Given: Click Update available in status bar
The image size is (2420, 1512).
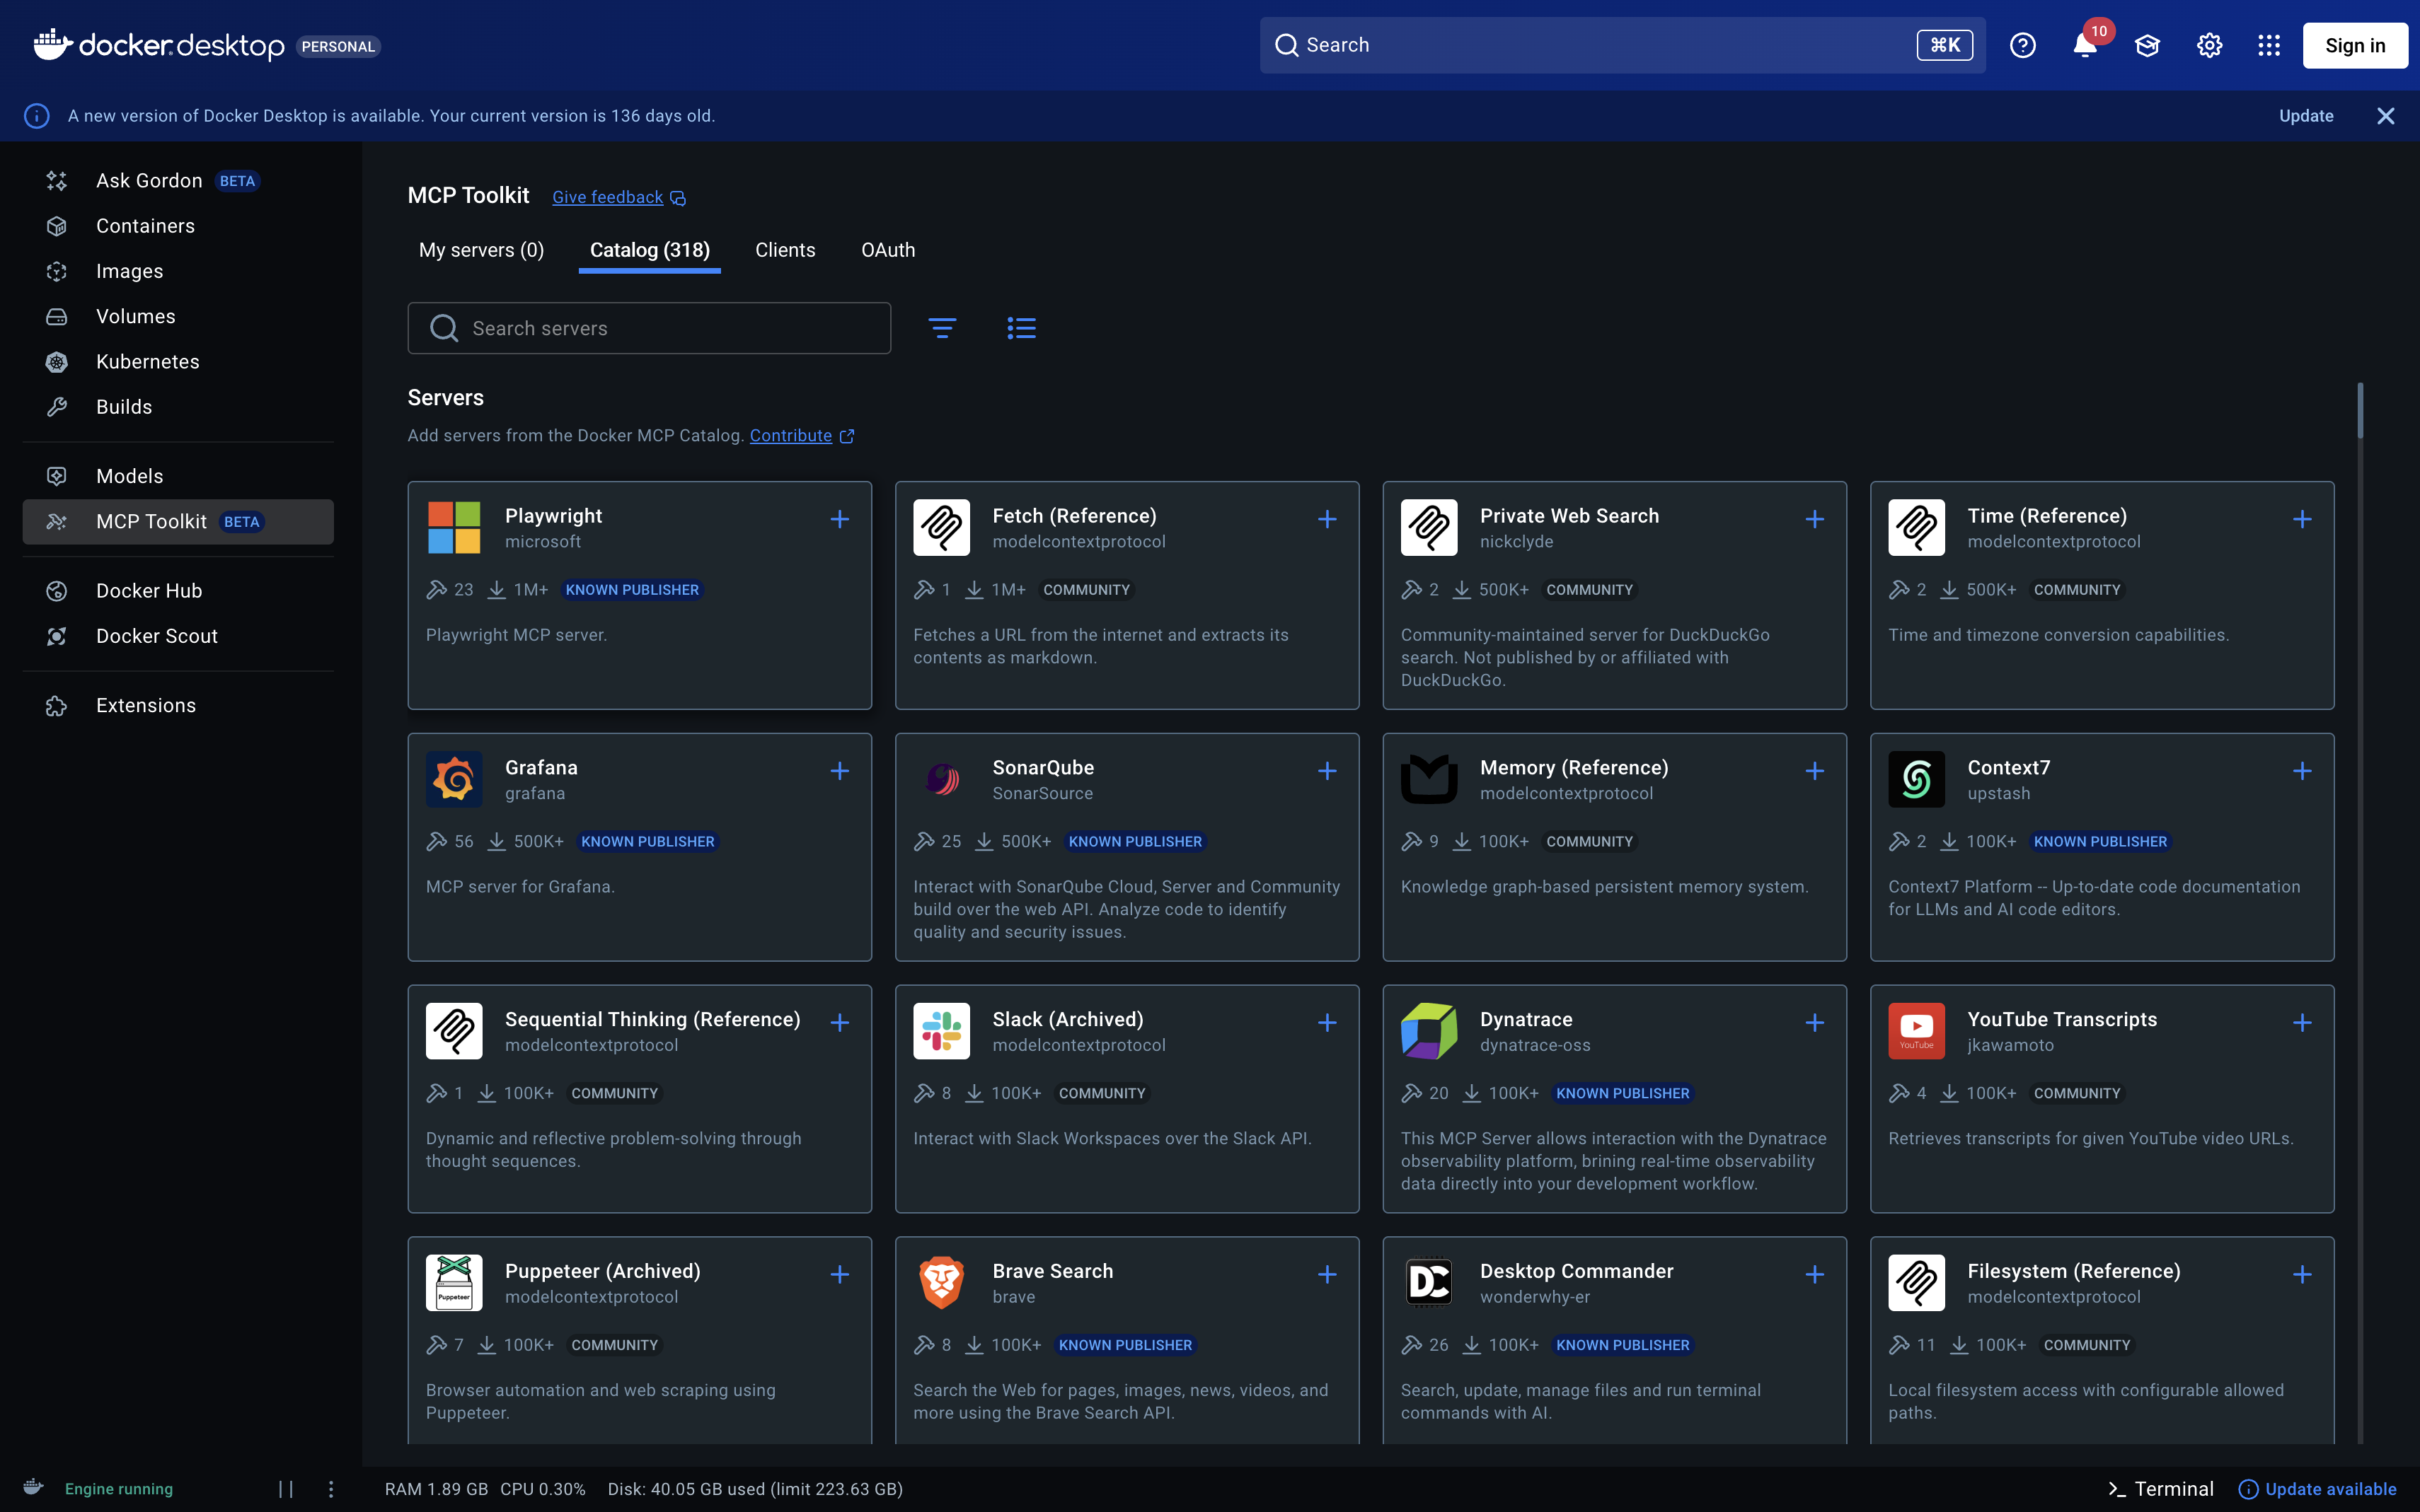Looking at the screenshot, I should coord(2317,1489).
